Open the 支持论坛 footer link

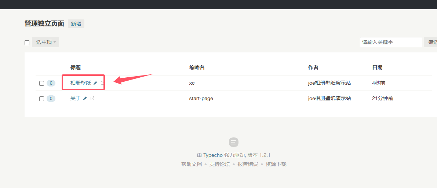point(220,164)
